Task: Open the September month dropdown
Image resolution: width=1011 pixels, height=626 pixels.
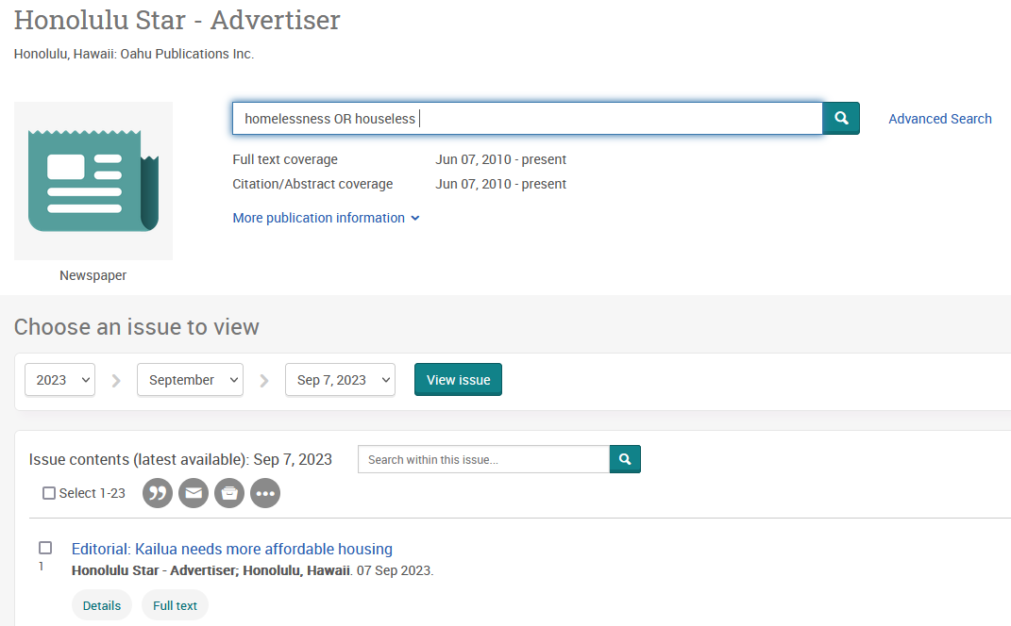Action: [x=190, y=380]
